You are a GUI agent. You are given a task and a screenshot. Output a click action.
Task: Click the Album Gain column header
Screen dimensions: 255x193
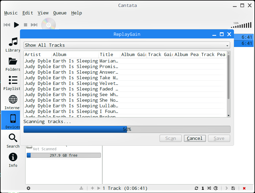pyautogui.click(x=133, y=54)
